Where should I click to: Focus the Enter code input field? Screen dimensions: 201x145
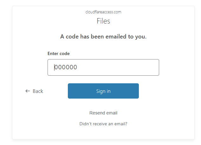(x=103, y=67)
